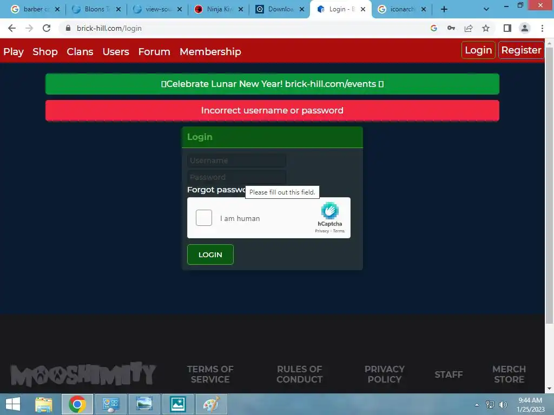Click the Register button in header
Screen dimensions: 554x415
pos(521,50)
